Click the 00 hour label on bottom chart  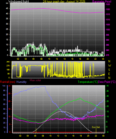[103, 136]
